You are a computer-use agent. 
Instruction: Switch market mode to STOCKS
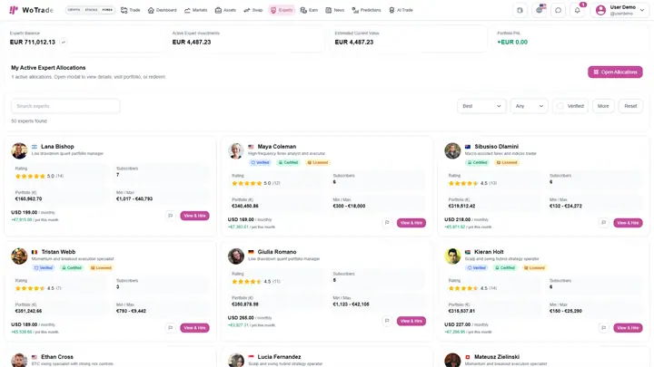(x=91, y=10)
